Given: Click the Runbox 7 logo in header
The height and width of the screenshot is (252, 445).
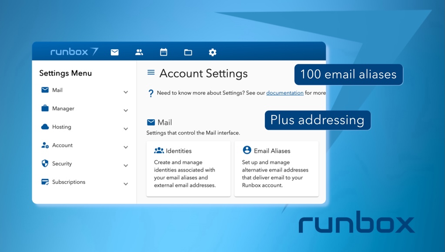Looking at the screenshot, I should 75,52.
